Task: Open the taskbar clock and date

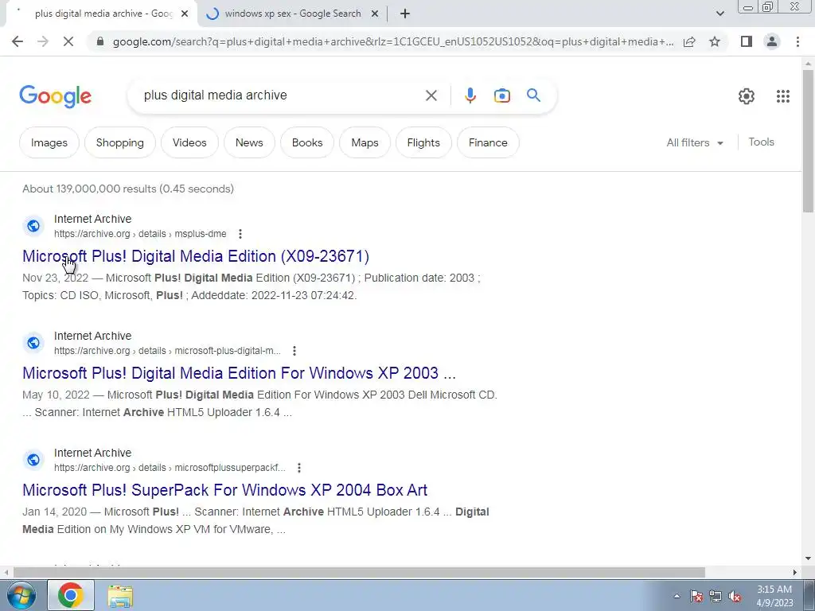Action: tap(774, 596)
